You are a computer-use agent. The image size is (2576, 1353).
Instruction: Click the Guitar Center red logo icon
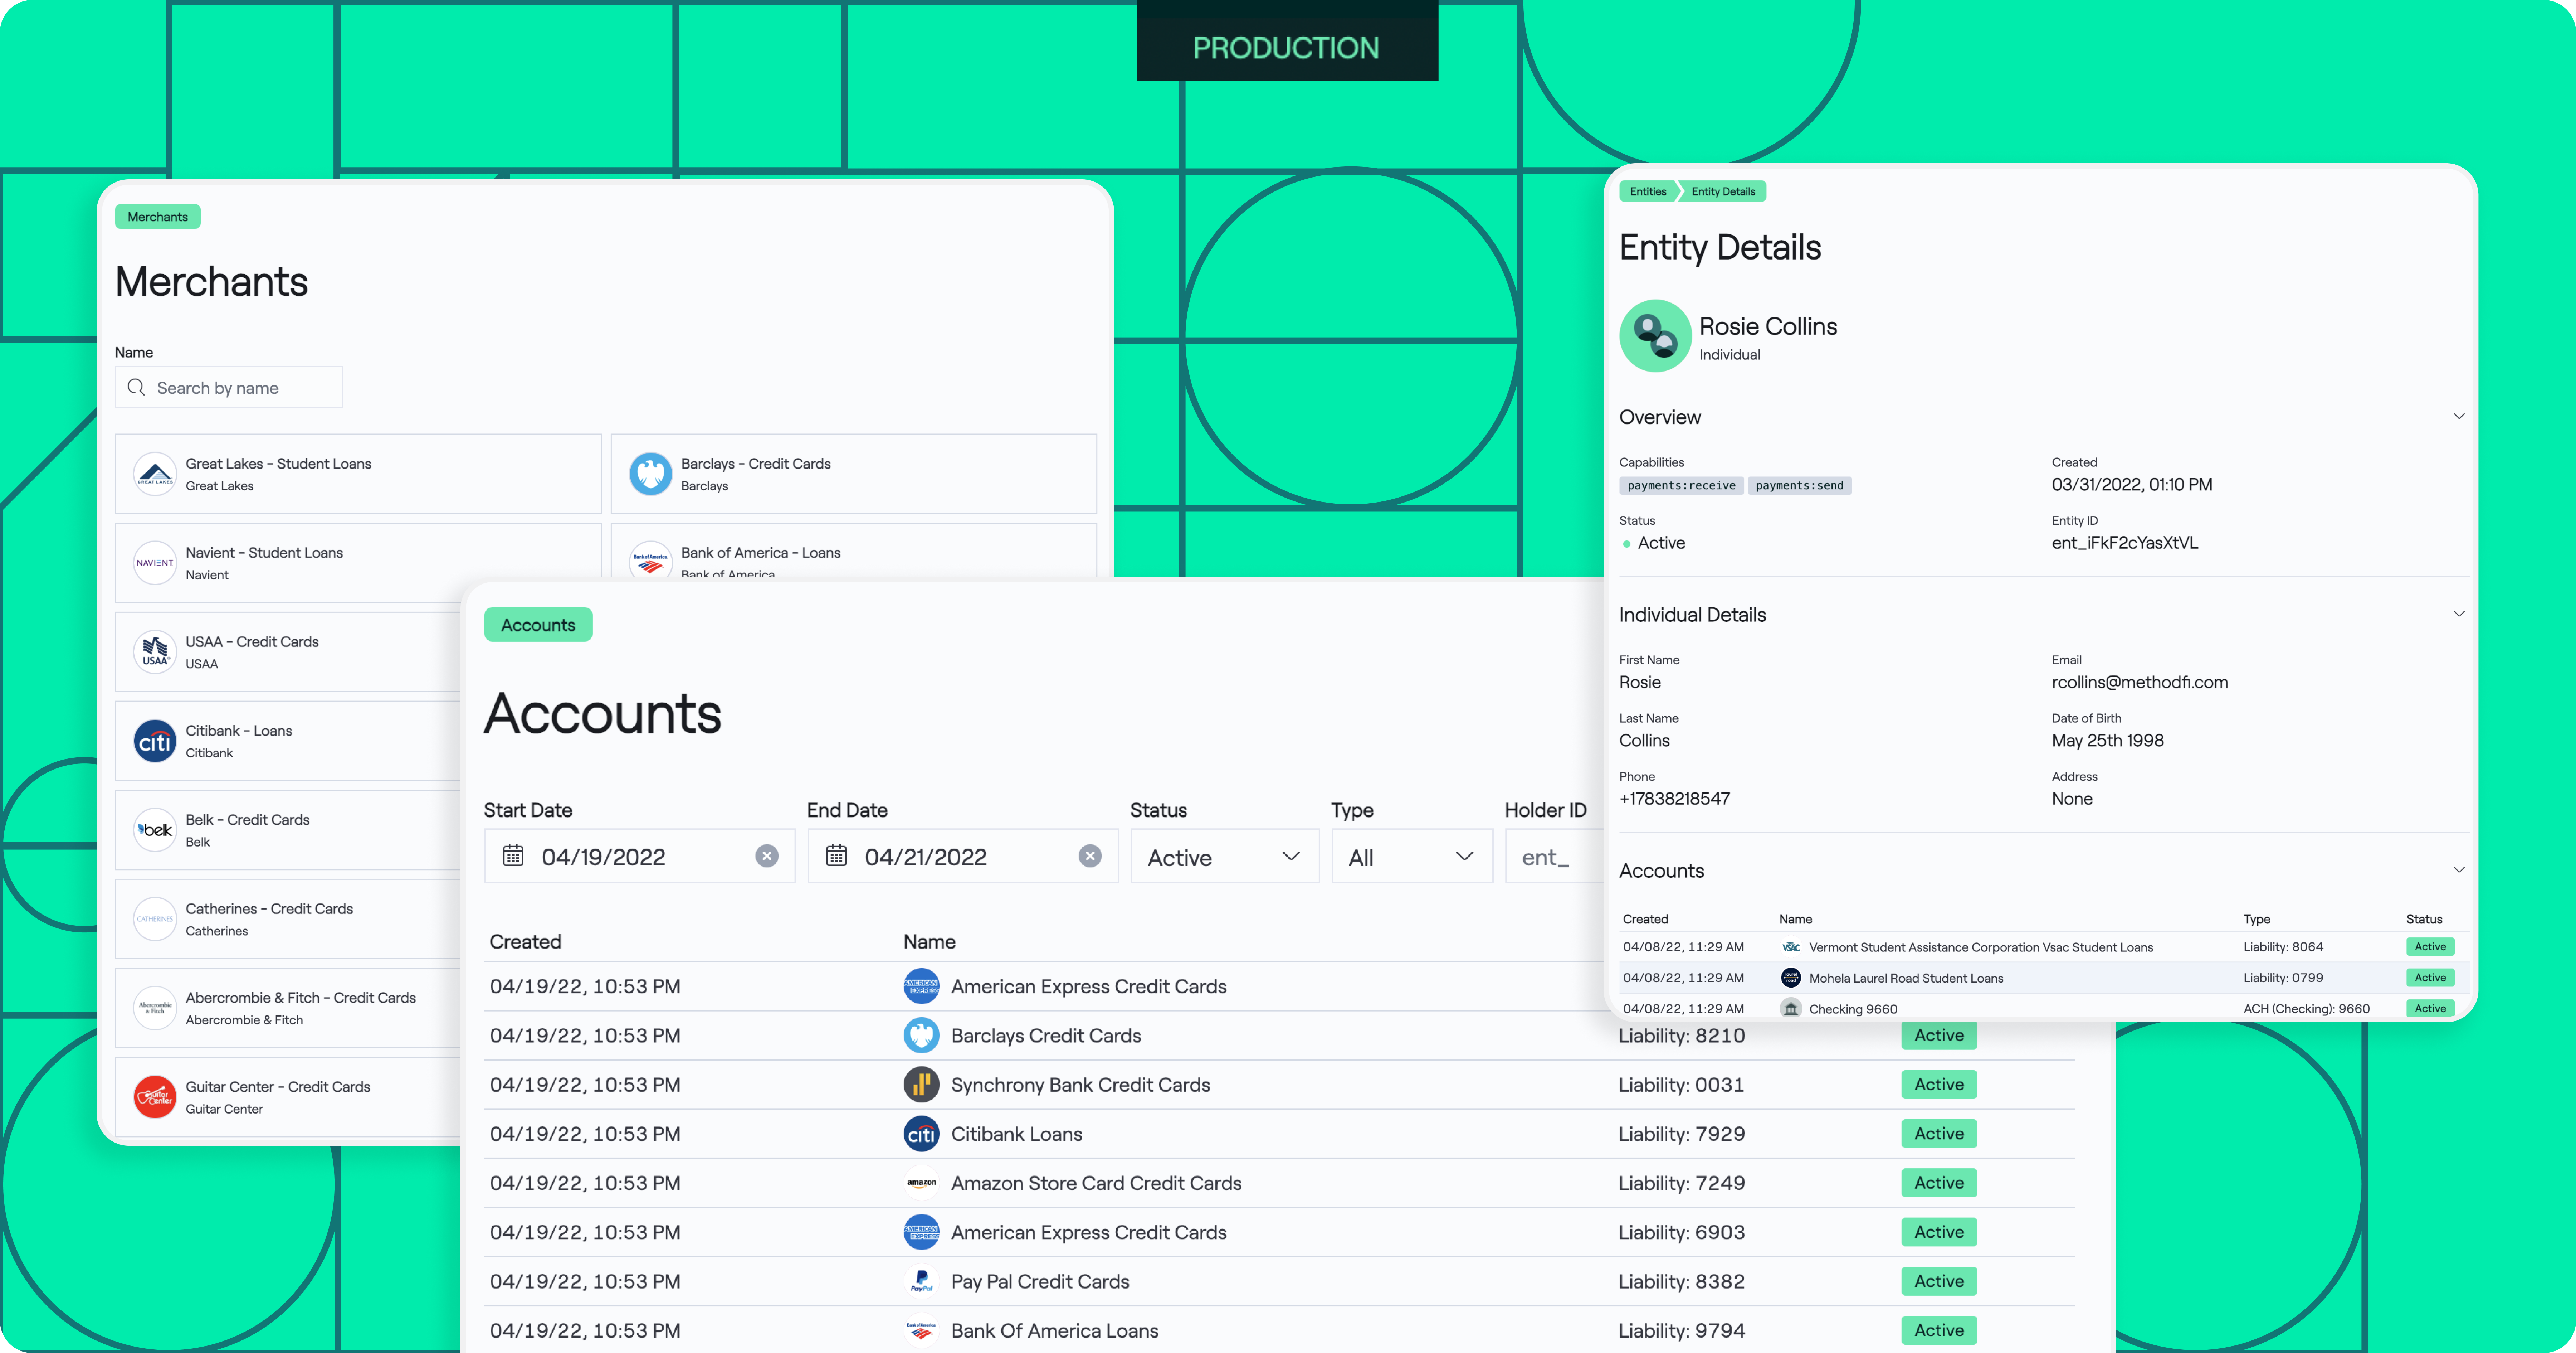(x=155, y=1097)
